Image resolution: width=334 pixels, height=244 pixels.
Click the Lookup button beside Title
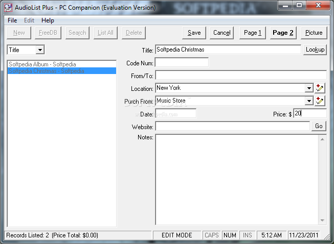[x=315, y=50]
